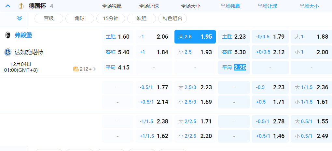
Task: Click the 全场大小 column header
Action: 191,6
